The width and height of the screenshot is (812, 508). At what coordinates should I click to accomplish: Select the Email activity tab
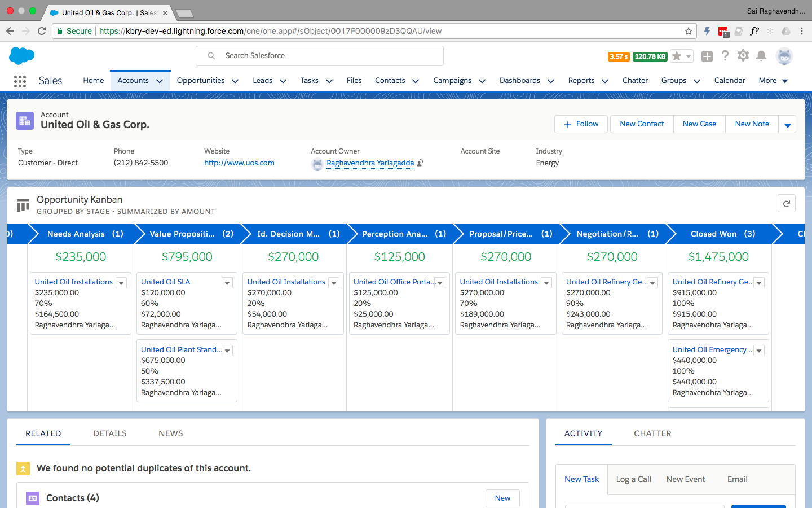point(738,479)
